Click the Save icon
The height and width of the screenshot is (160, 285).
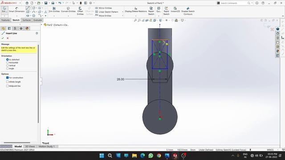pyautogui.click(x=46, y=3)
